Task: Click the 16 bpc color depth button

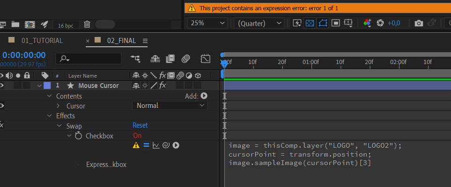Action: (x=66, y=26)
